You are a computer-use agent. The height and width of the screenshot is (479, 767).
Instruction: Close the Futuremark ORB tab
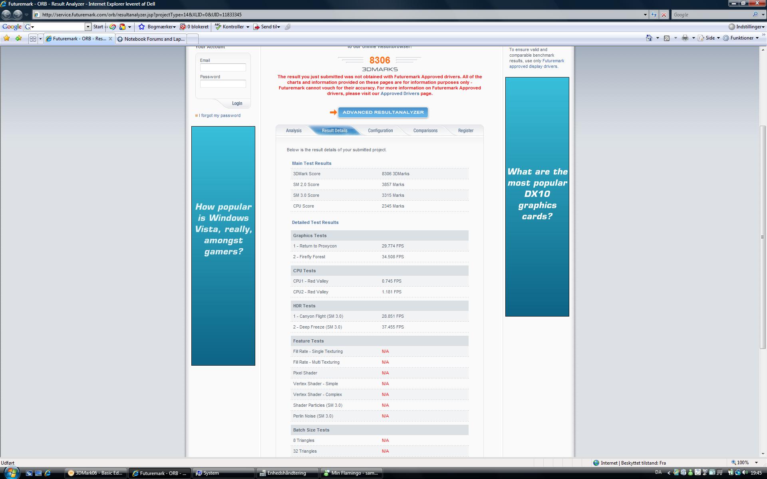click(x=111, y=39)
